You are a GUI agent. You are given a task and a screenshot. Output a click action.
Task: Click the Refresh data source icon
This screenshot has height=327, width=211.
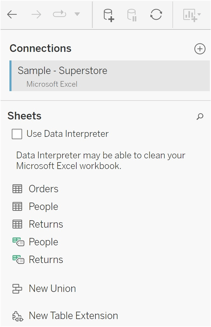click(156, 14)
